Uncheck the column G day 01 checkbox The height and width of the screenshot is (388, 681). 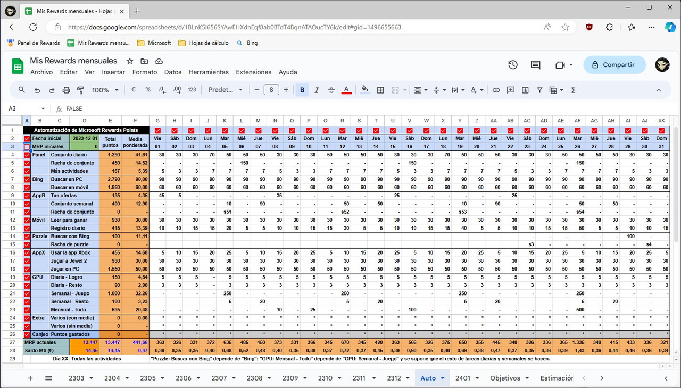coord(157,130)
